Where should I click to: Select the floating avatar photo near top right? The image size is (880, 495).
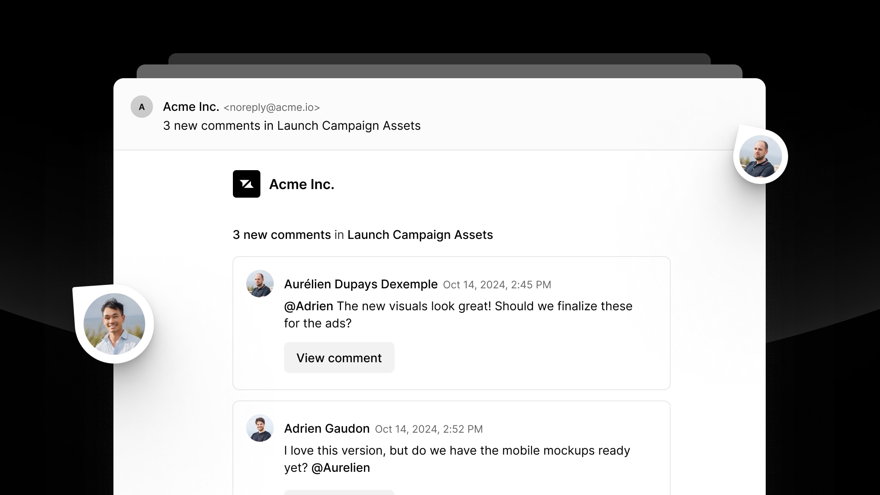pos(761,156)
